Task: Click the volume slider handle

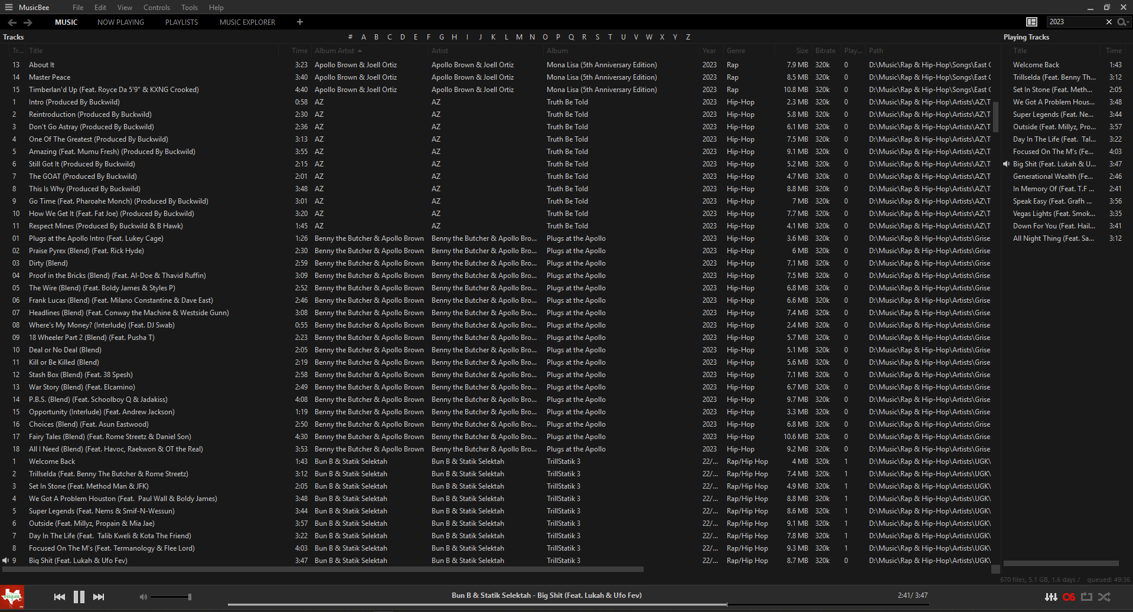Action: point(190,597)
